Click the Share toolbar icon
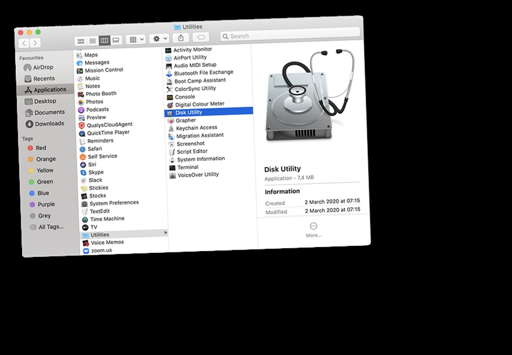 click(x=181, y=37)
